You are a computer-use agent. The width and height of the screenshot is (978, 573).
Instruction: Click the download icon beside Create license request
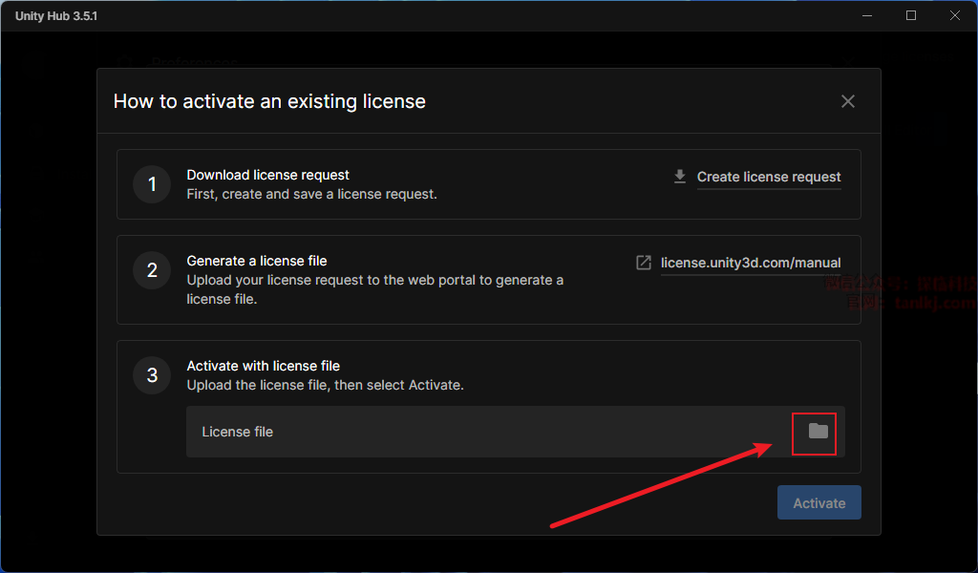coord(680,177)
